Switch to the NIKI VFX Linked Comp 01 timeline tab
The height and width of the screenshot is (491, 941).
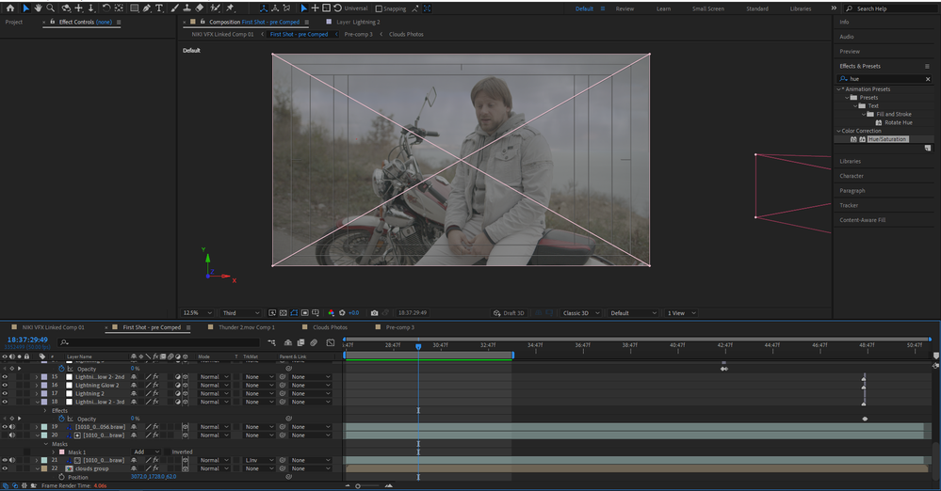coord(53,327)
